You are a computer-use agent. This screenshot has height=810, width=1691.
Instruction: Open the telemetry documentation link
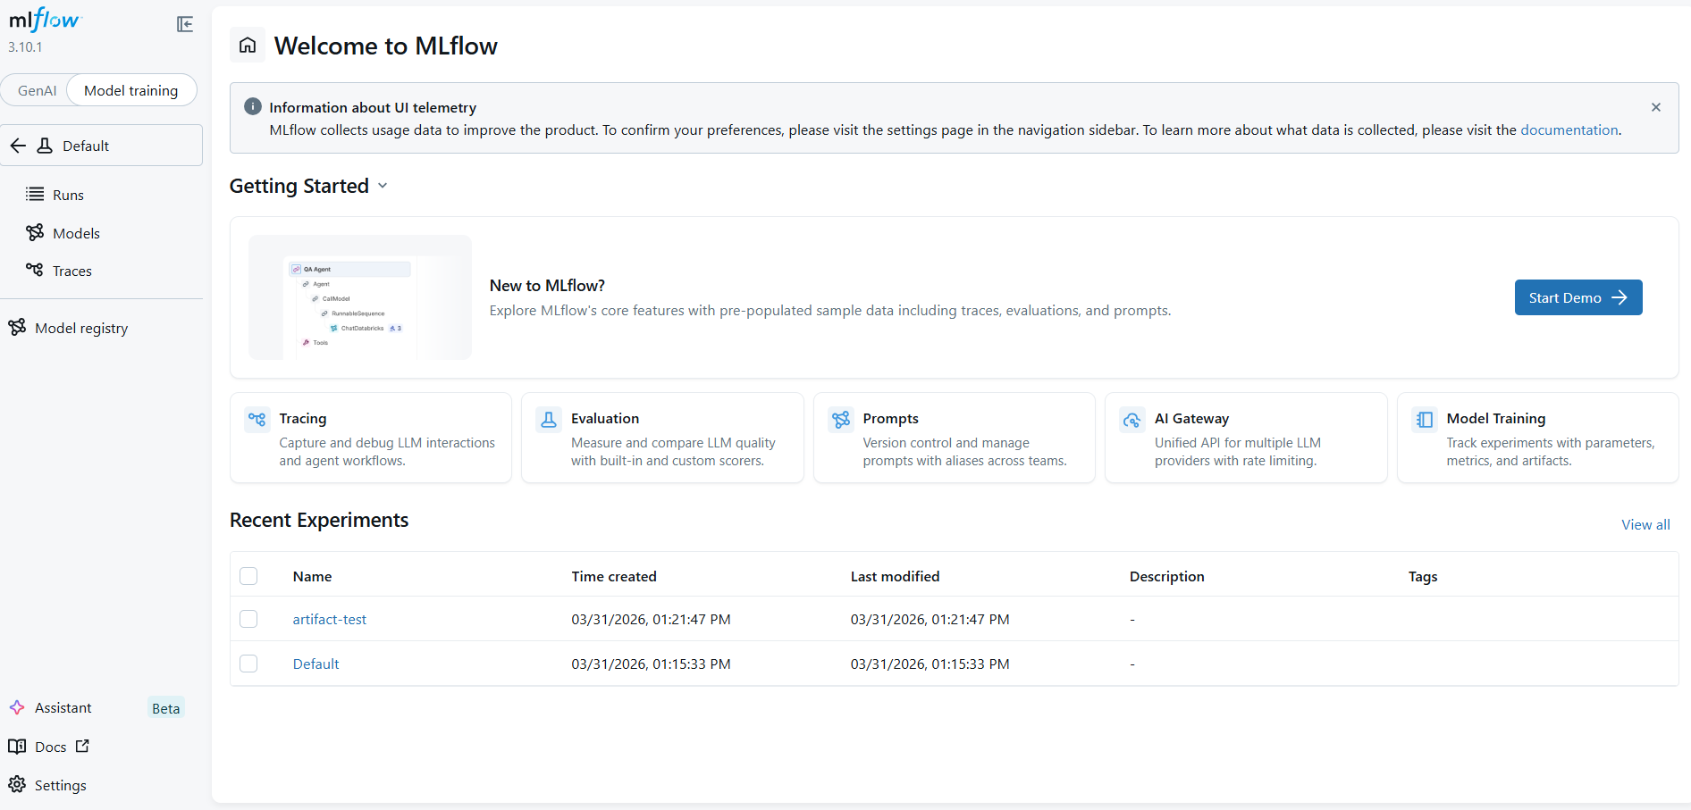pos(1569,129)
